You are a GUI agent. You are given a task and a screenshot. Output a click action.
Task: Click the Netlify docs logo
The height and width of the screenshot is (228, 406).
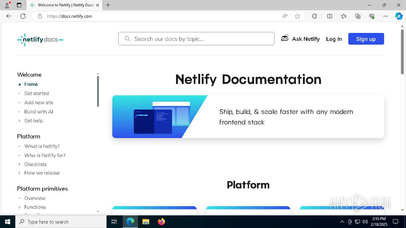40,40
